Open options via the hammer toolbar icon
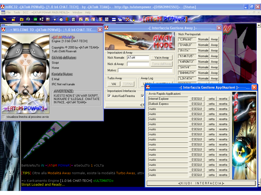The width and height of the screenshot is (261, 195). pyautogui.click(x=14, y=19)
